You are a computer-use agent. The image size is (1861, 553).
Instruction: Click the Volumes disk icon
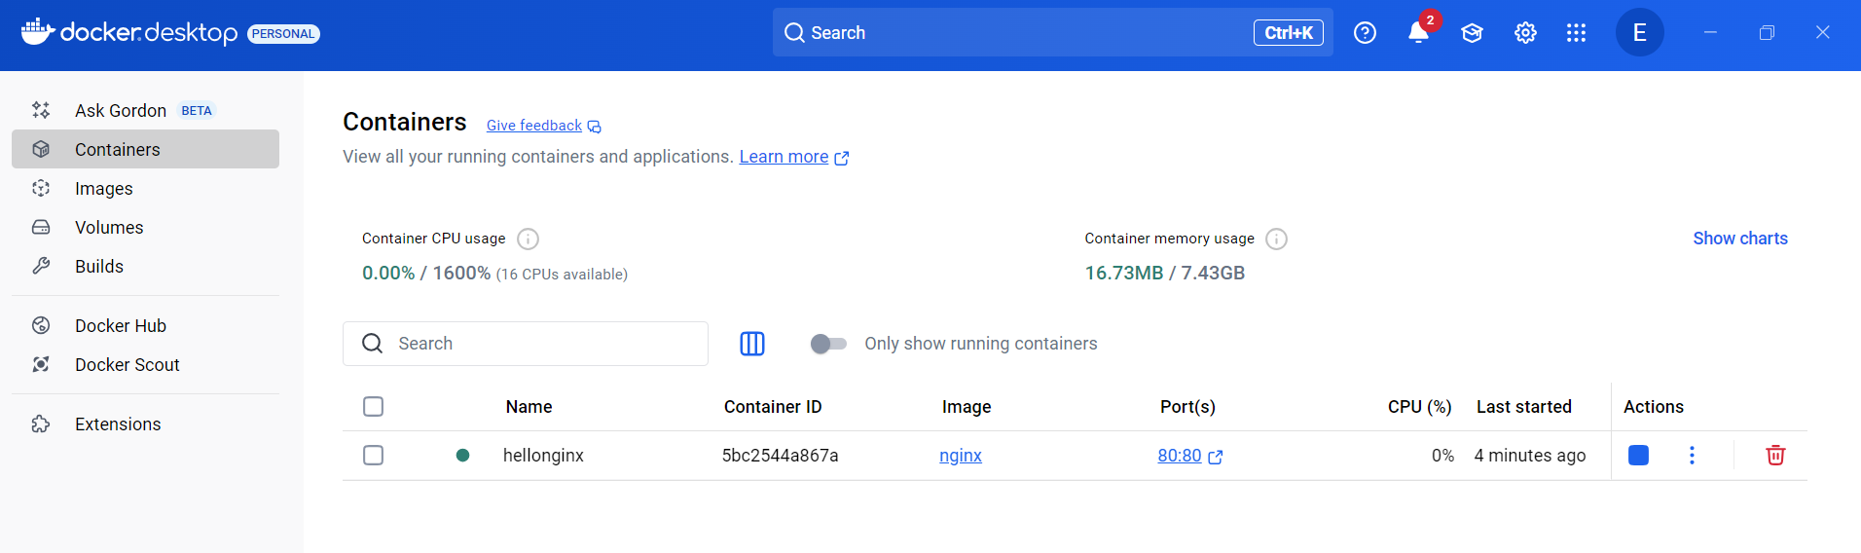pos(41,227)
